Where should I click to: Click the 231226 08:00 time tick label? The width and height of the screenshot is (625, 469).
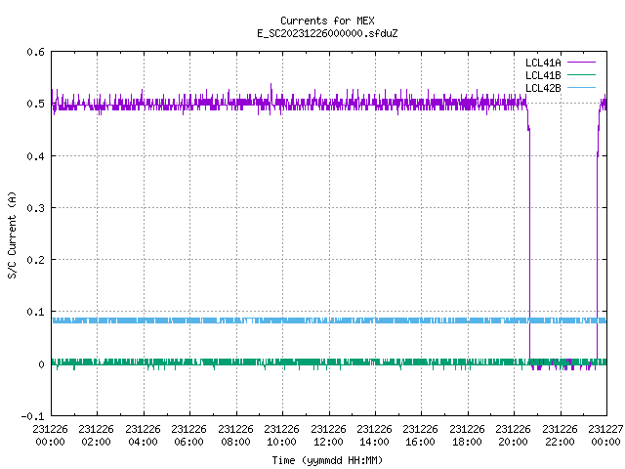[235, 436]
